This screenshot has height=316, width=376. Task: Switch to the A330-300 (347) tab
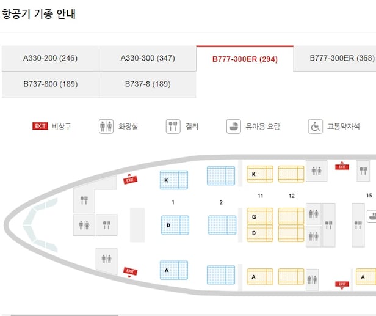coord(147,59)
